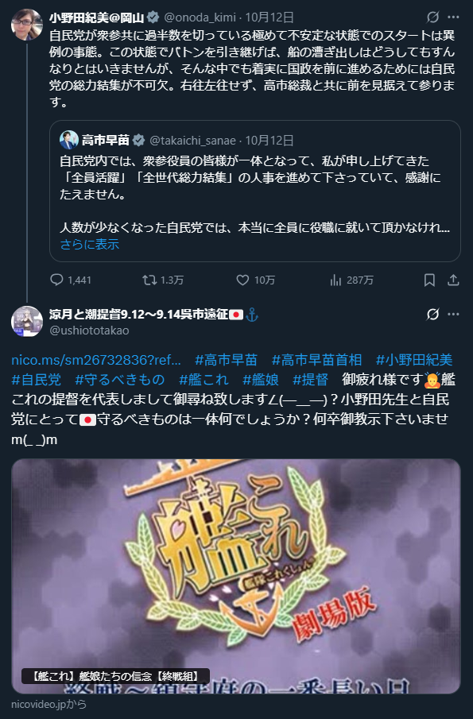Open the #守るべきもの hashtag

119,380
